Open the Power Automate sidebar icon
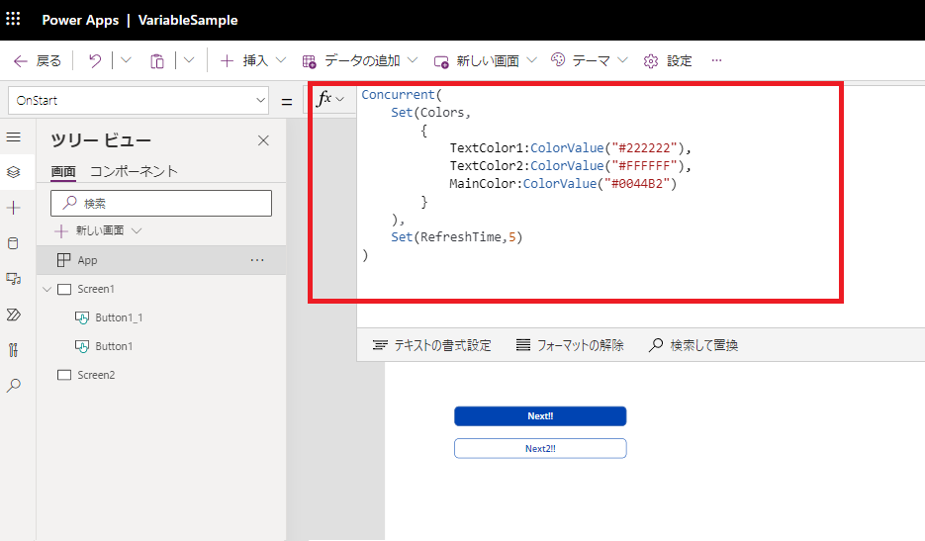Image resolution: width=925 pixels, height=541 pixels. coord(14,315)
